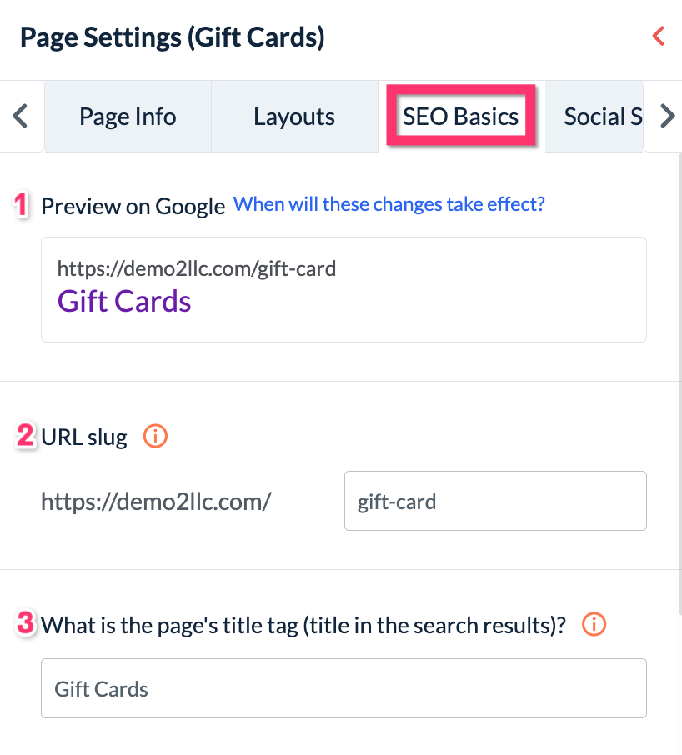Click the number 2 marker beside URL slug
The image size is (682, 755).
(x=27, y=436)
